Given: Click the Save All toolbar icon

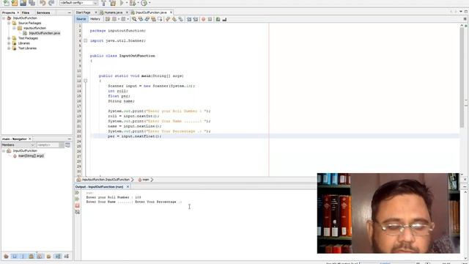Looking at the screenshot, I should tap(32, 3).
